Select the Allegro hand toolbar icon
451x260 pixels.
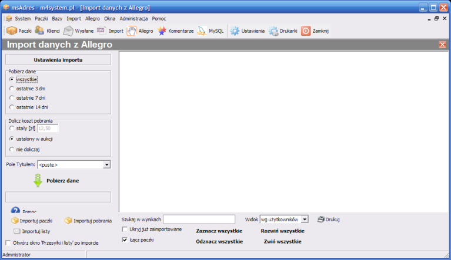(132, 31)
